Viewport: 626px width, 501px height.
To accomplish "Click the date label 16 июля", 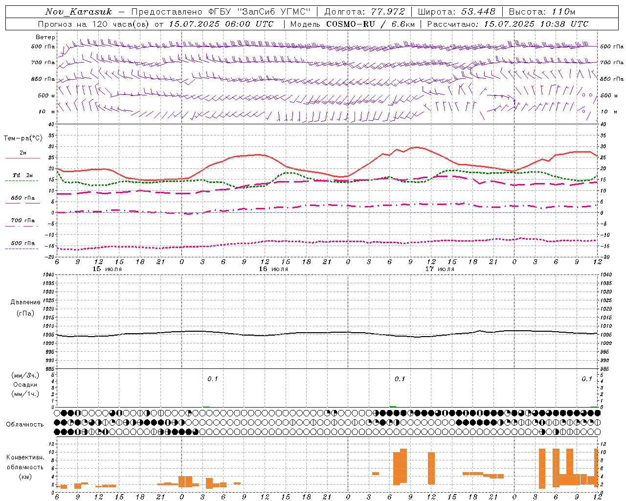I will (273, 269).
